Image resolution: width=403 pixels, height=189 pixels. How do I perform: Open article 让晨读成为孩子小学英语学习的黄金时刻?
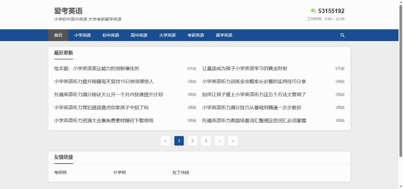pyautogui.click(x=244, y=69)
